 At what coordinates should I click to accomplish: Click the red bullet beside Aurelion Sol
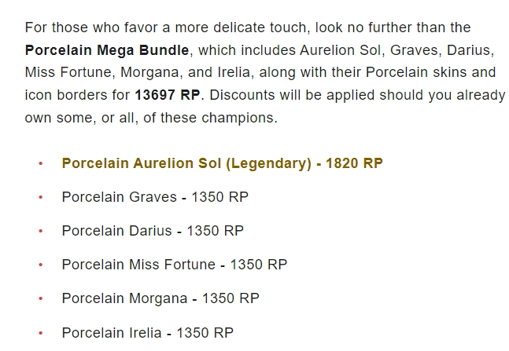coord(40,164)
